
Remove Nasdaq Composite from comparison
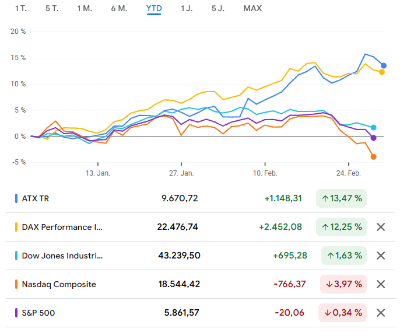[381, 284]
